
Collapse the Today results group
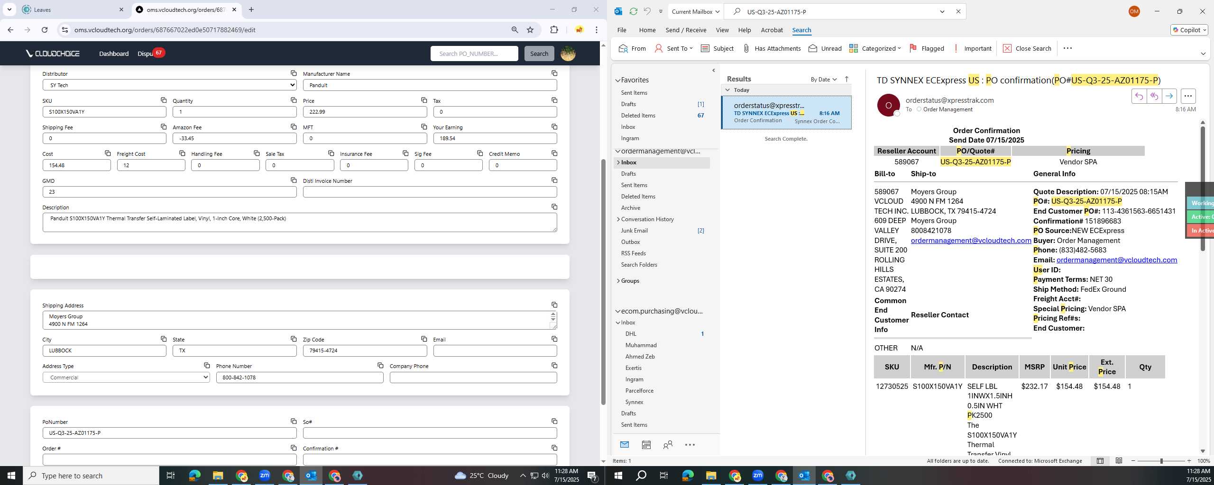(727, 90)
